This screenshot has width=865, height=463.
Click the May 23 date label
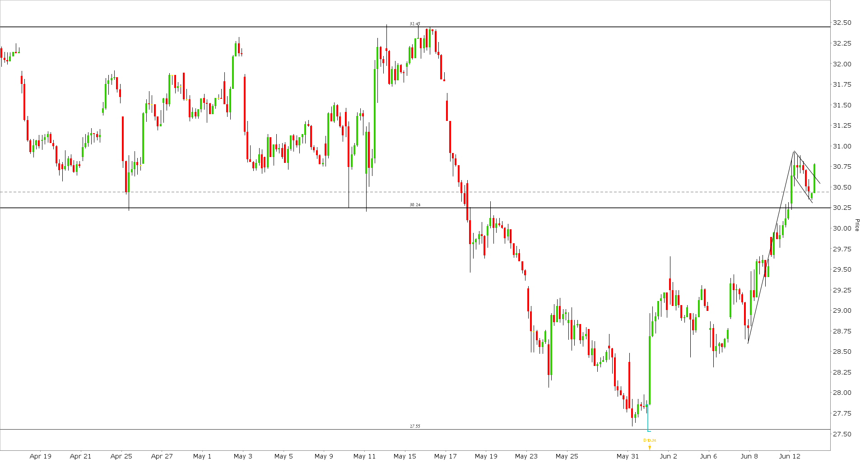click(526, 456)
